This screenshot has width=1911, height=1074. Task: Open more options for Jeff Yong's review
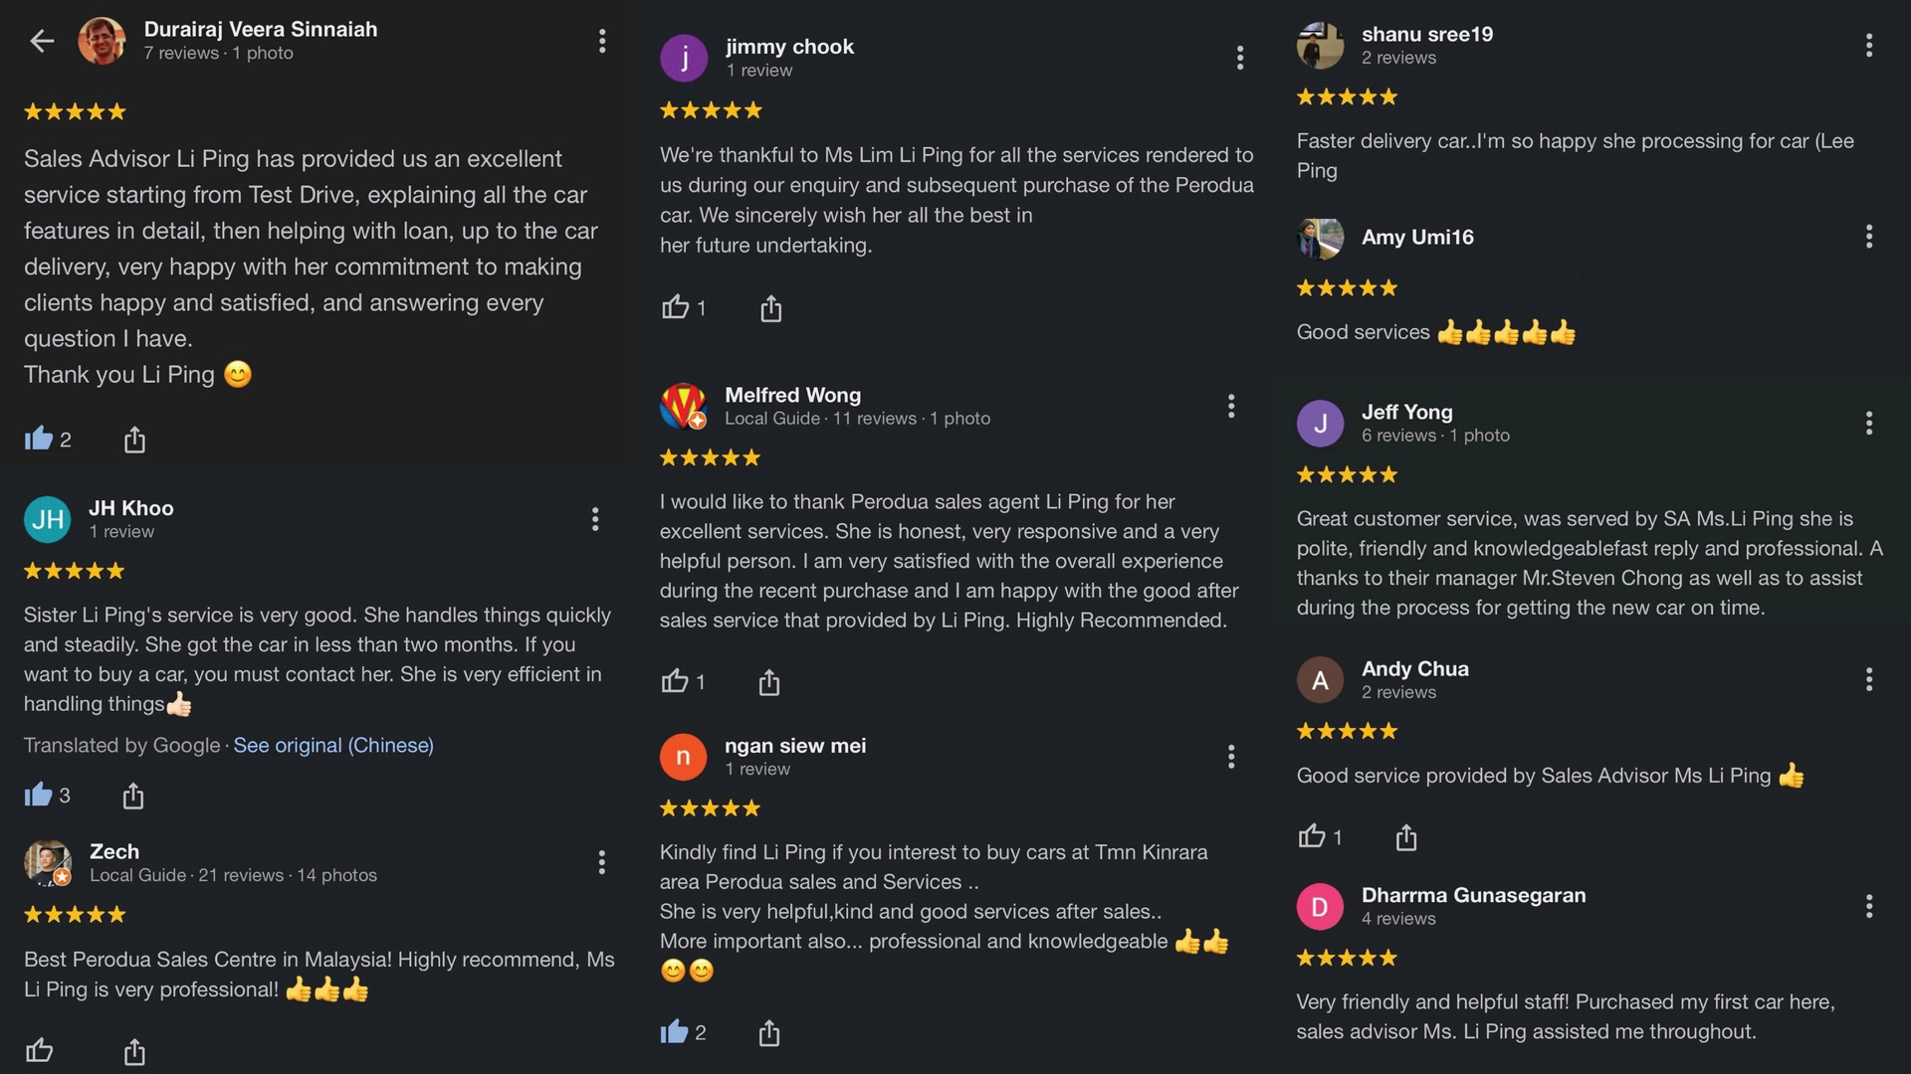point(1868,424)
